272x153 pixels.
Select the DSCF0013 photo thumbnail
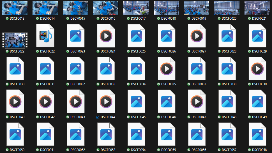click(x=15, y=8)
